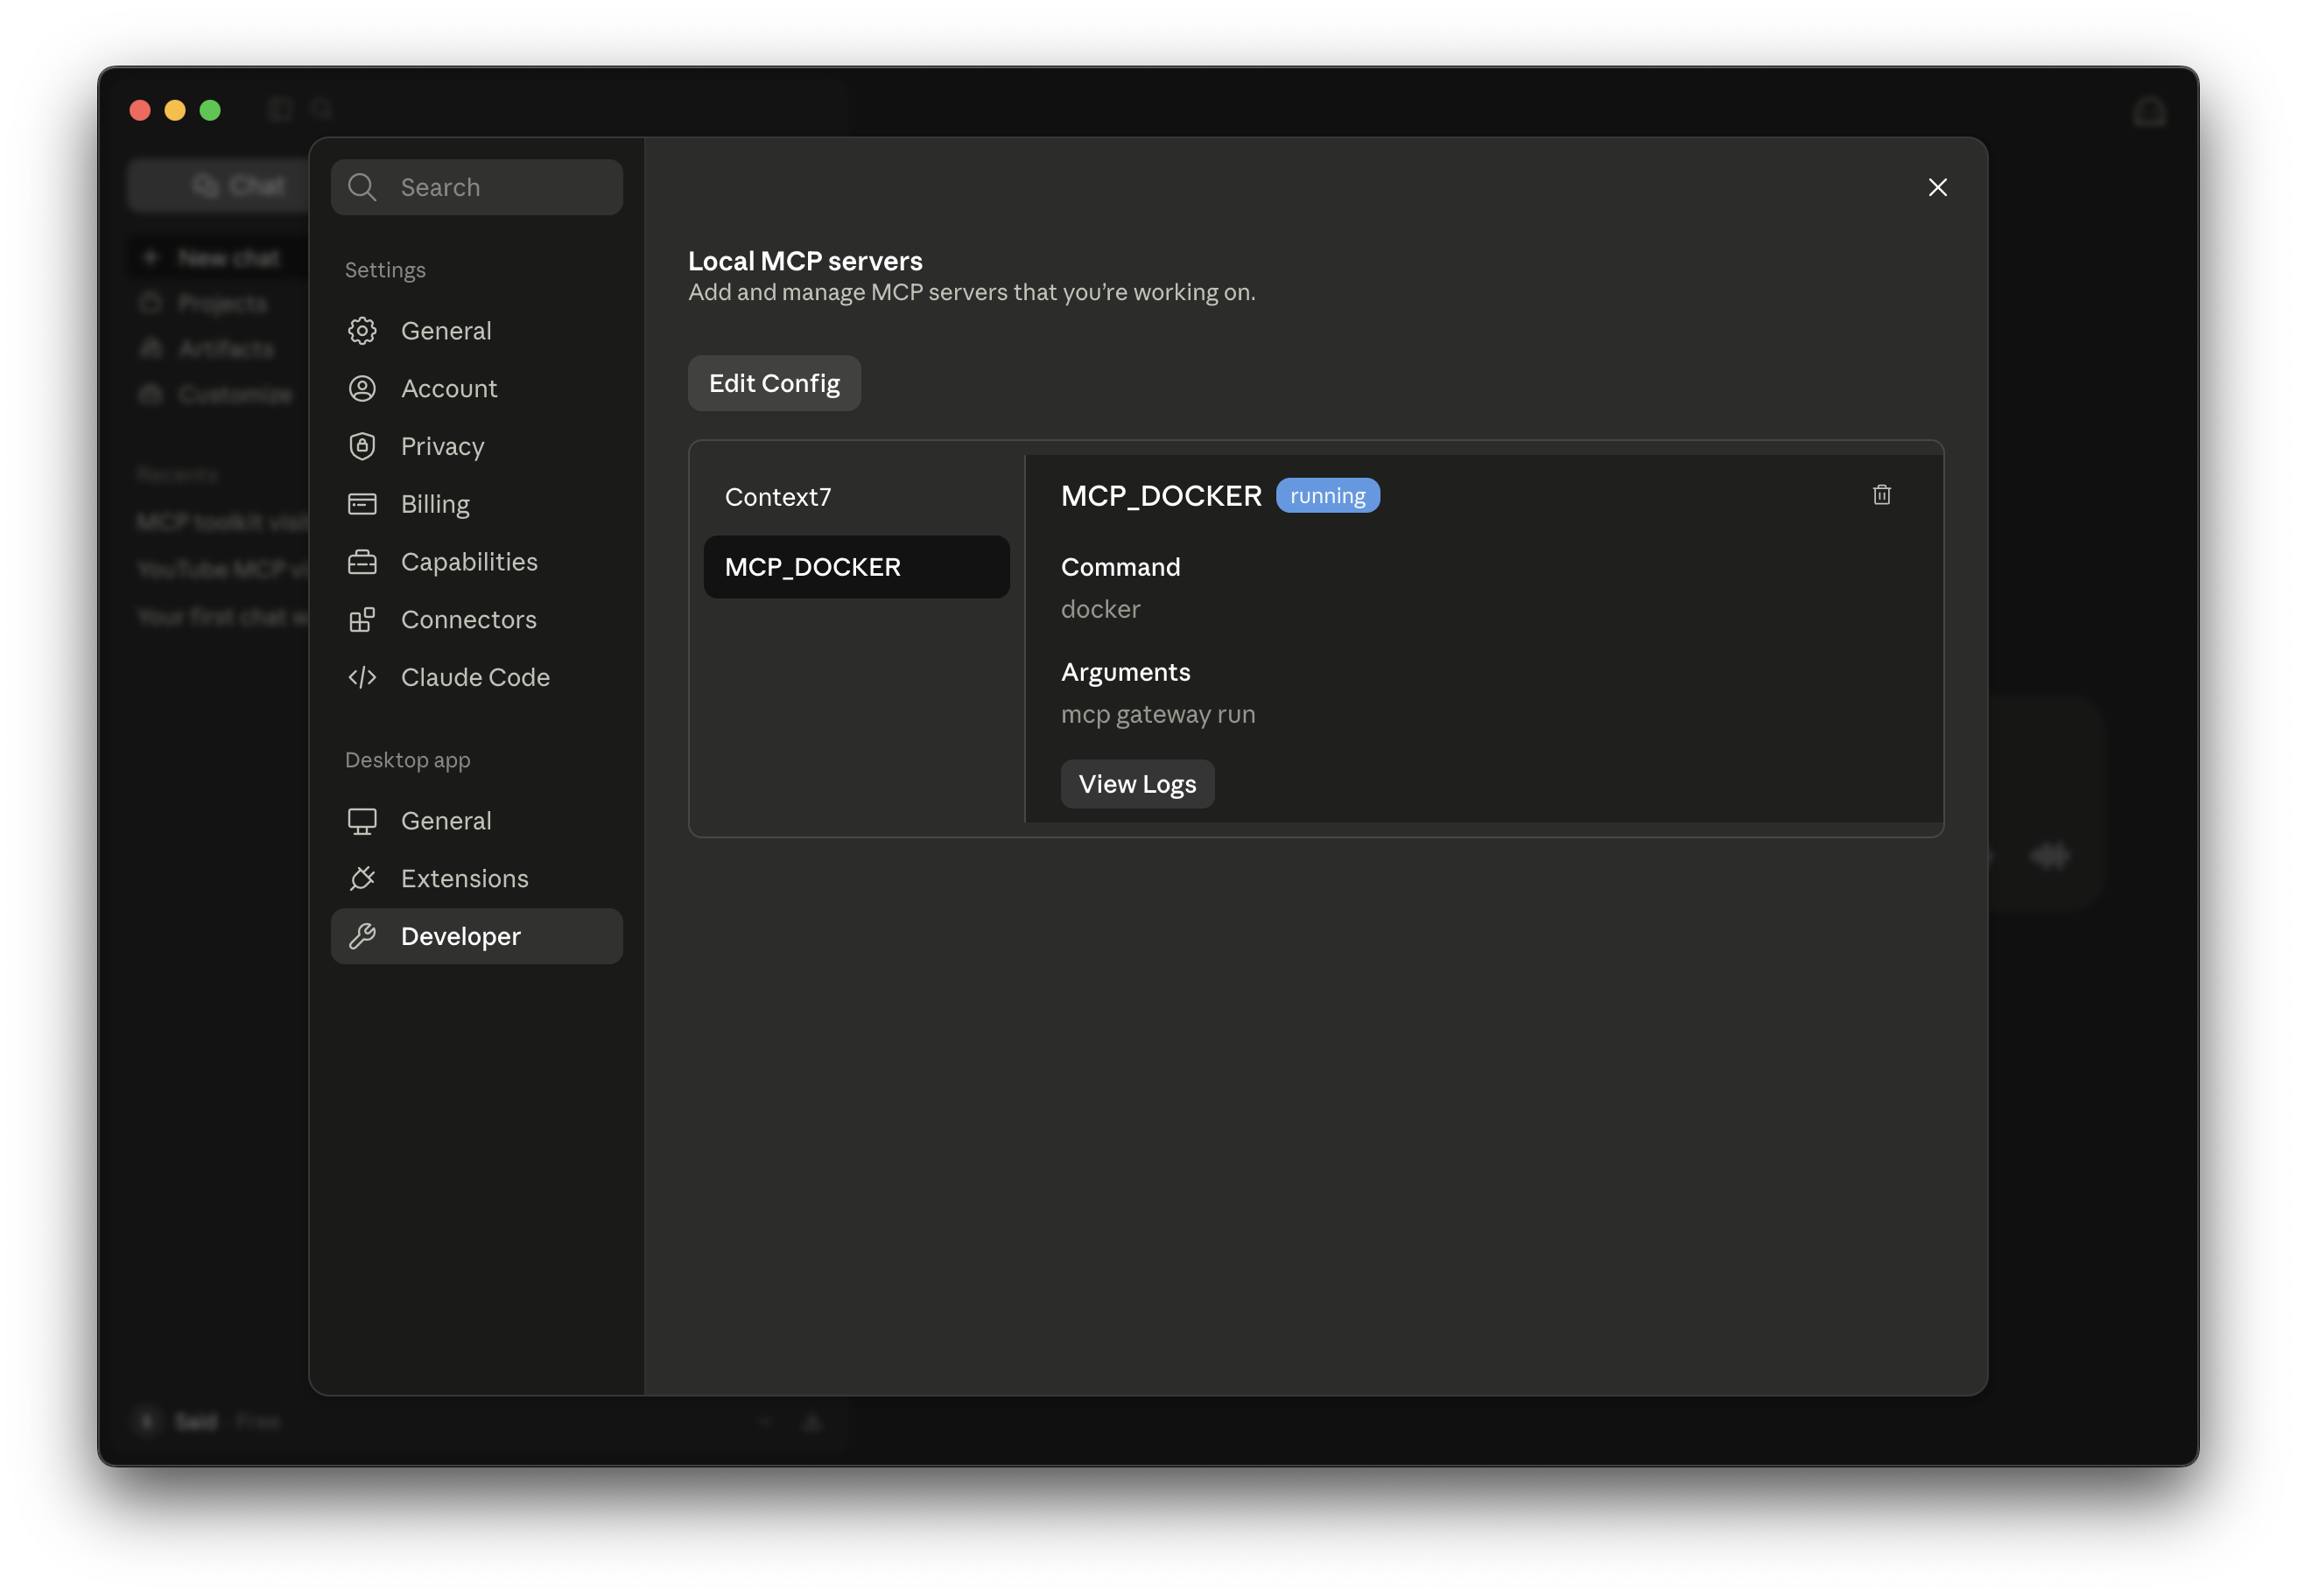Click the magnifier icon in Search box

pos(362,187)
